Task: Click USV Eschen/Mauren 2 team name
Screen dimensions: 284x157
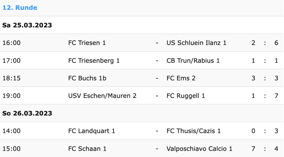Action: 102,96
